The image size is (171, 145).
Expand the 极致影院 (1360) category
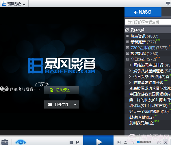(x=127, y=53)
